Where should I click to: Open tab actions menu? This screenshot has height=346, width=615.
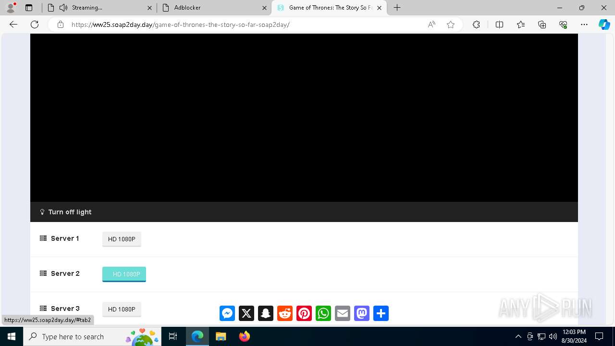point(29,8)
